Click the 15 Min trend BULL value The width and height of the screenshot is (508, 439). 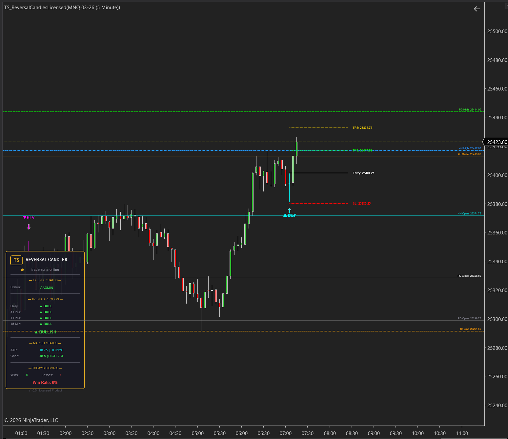(46, 324)
